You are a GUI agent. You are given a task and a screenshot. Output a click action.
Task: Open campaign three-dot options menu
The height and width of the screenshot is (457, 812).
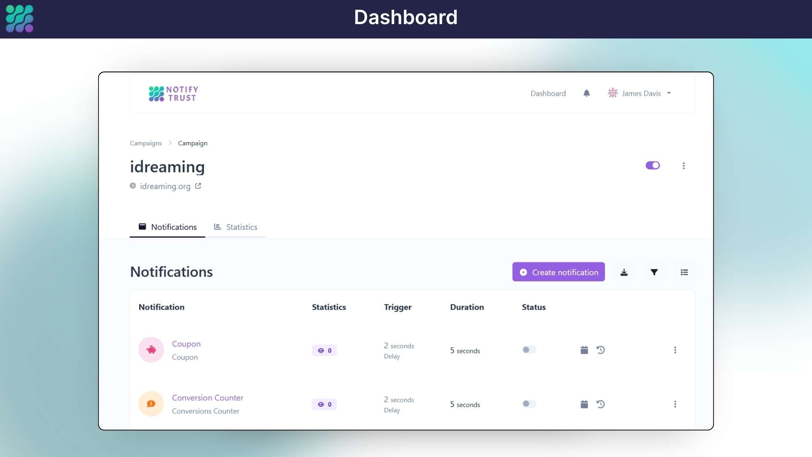(x=683, y=166)
